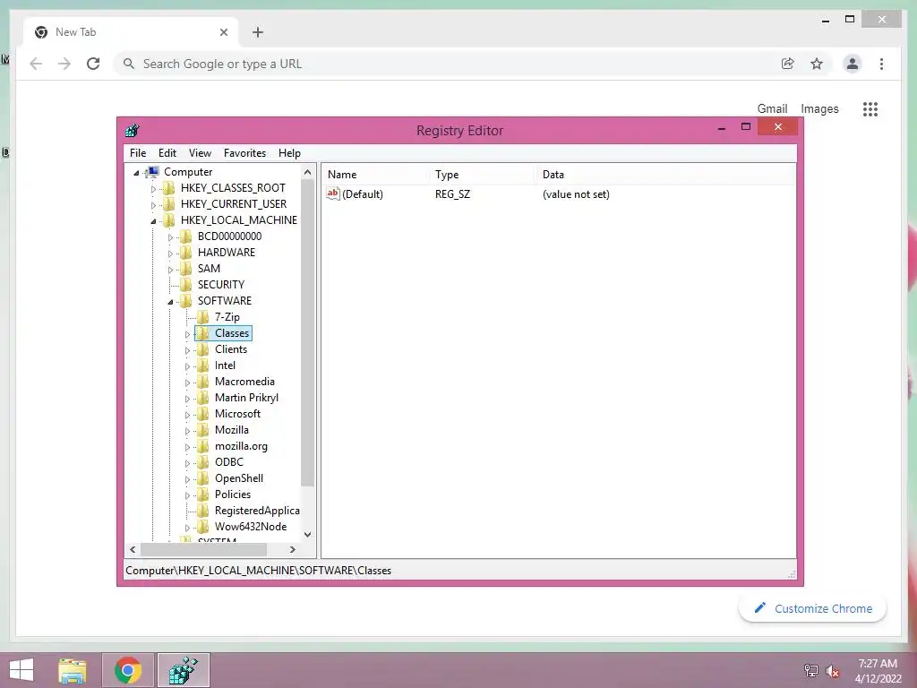Open the Images link

click(x=819, y=108)
